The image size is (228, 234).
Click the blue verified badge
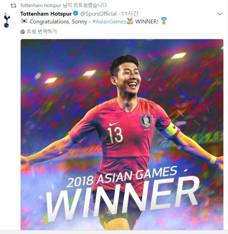click(x=76, y=13)
